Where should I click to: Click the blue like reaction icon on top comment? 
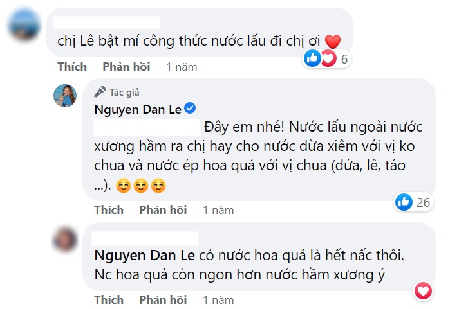point(312,58)
